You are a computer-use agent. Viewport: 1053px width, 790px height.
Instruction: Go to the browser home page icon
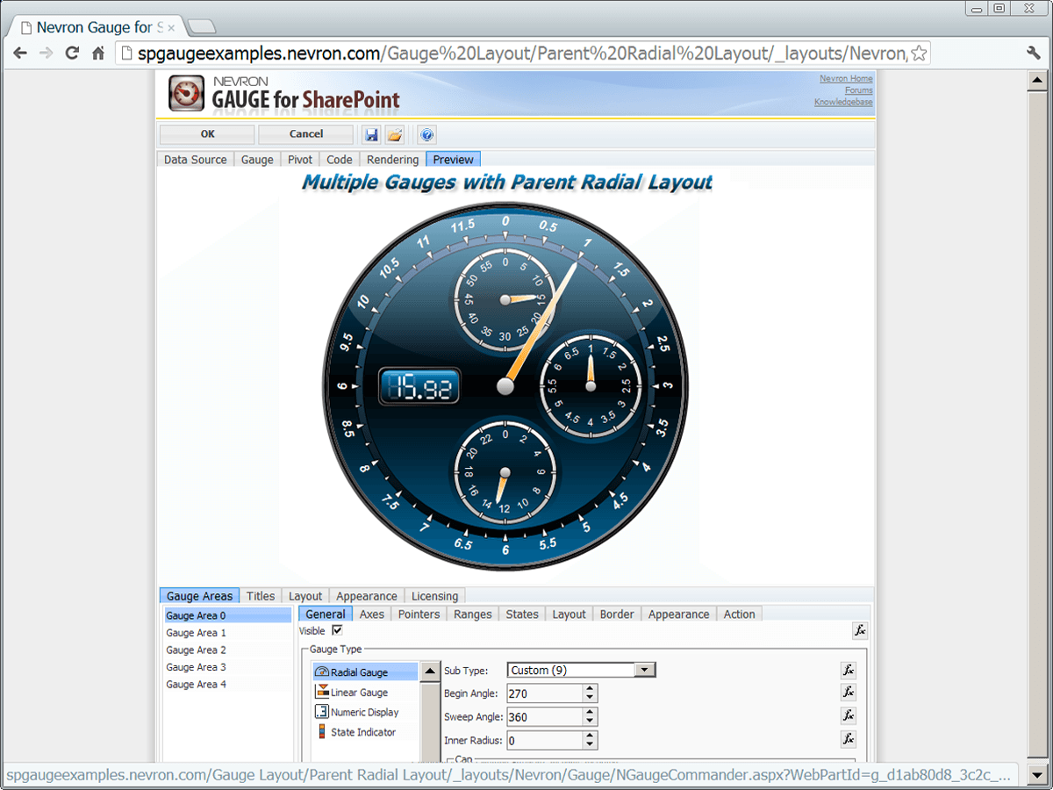tap(99, 53)
